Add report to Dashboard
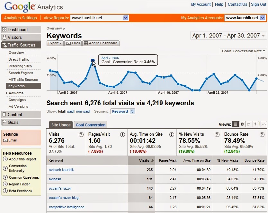This screenshot has height=213, width=268. (x=101, y=43)
